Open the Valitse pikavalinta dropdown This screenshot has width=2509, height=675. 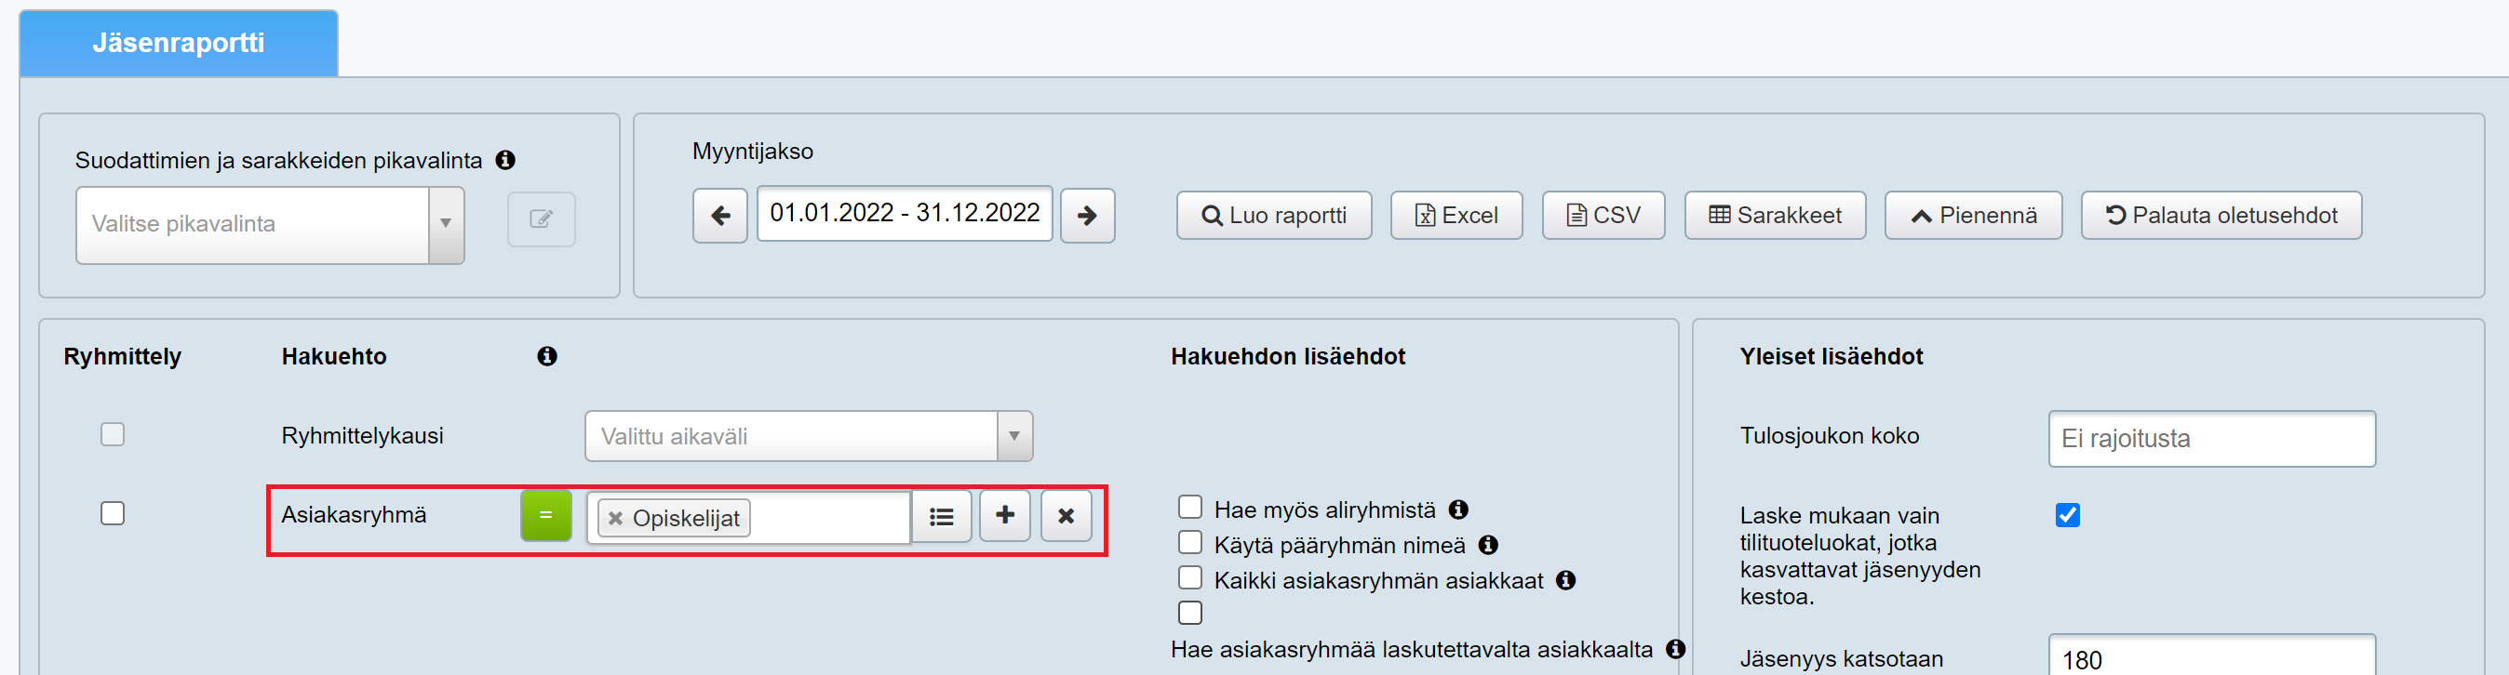[x=270, y=225]
